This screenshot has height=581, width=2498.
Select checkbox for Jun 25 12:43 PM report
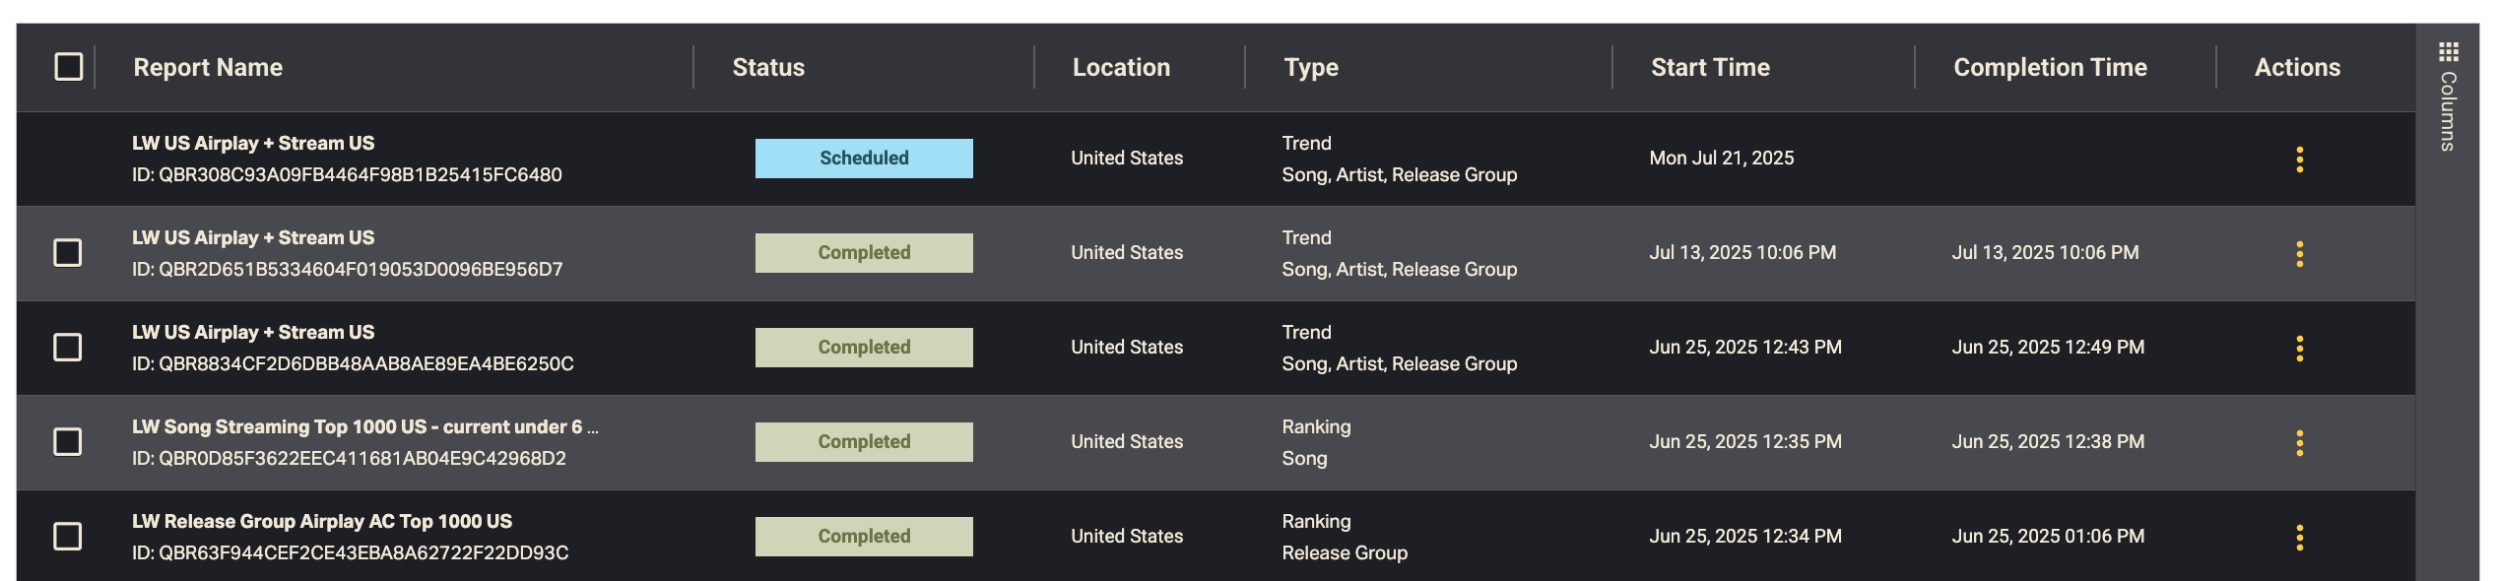point(67,348)
